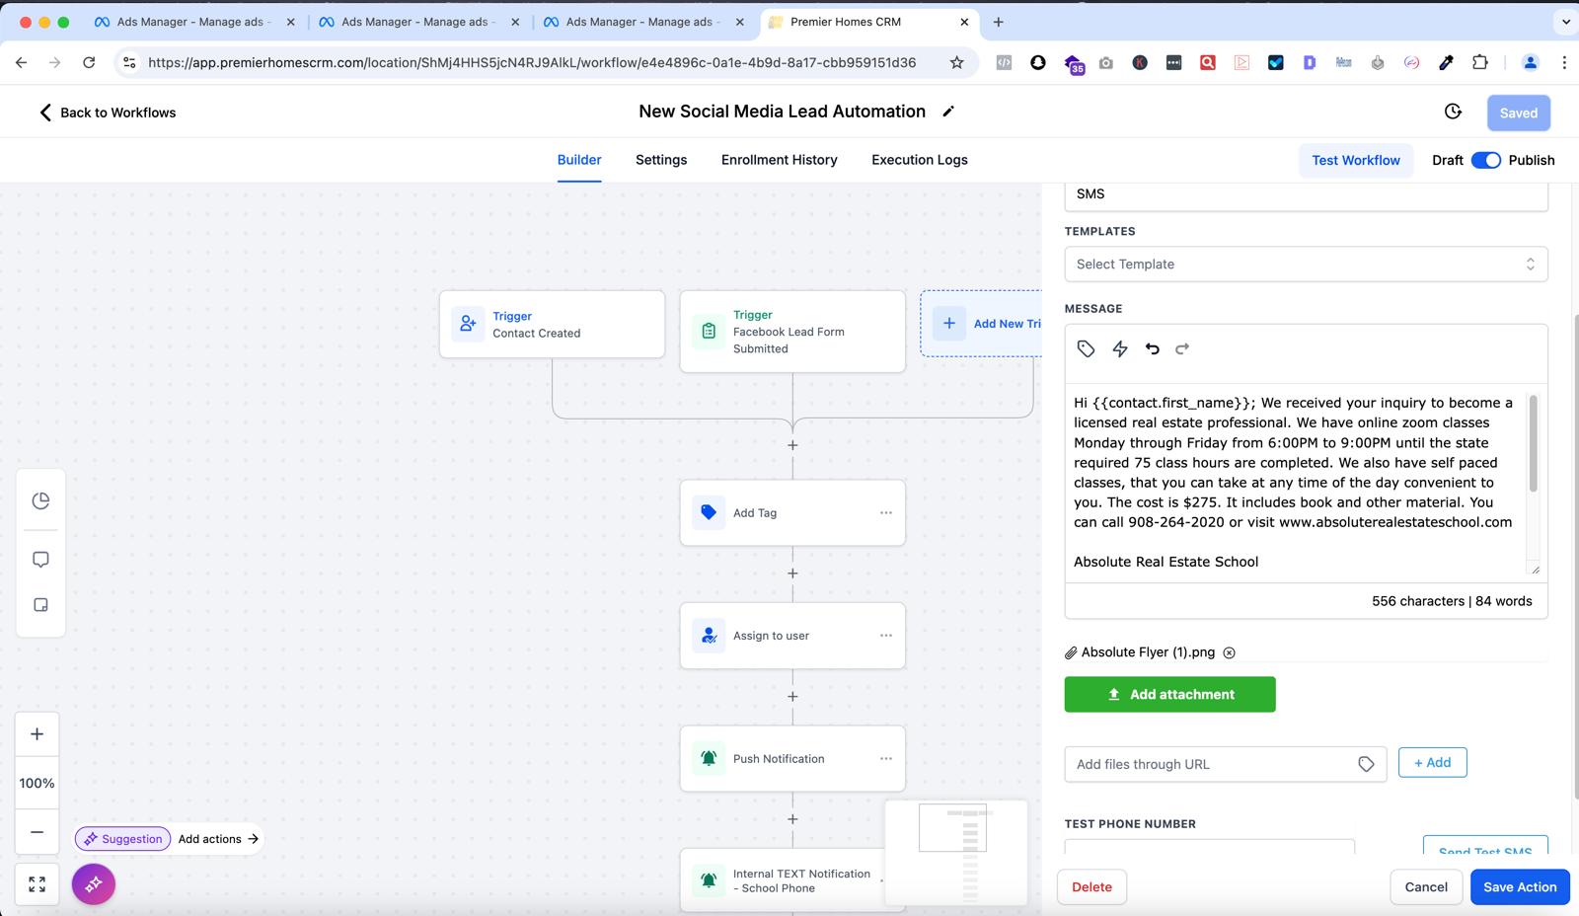Open workflow version history clock icon
1579x916 pixels.
tap(1453, 112)
